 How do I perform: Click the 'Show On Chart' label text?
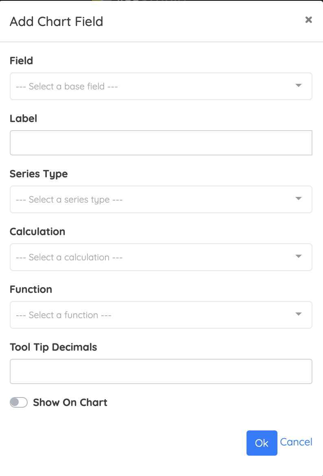70,402
